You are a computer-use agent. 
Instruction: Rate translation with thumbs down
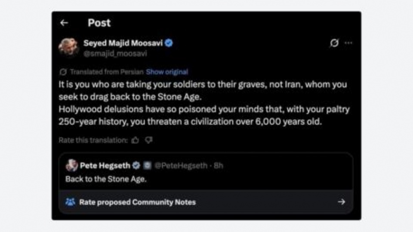click(149, 140)
